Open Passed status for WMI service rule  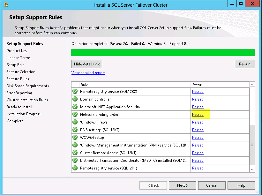[198, 145]
